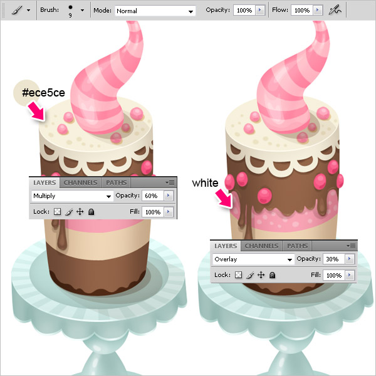
Task: Open the Flow slider arrow
Action: (x=318, y=10)
